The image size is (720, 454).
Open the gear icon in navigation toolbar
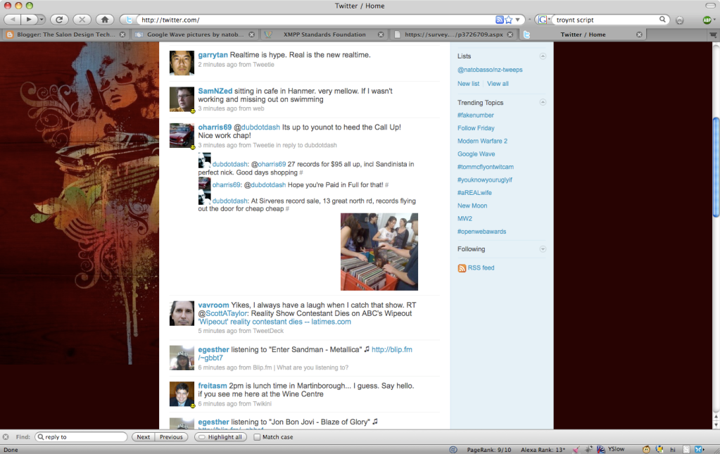pyautogui.click(x=680, y=20)
